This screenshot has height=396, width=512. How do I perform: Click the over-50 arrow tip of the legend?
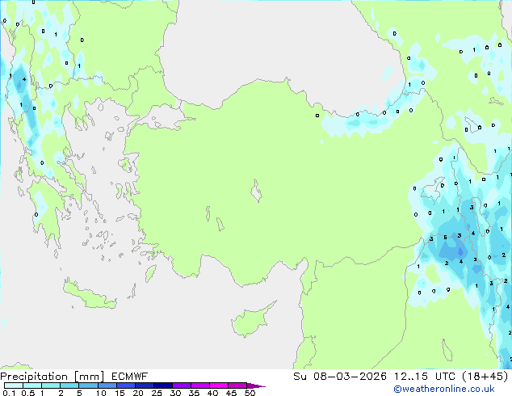[256, 385]
